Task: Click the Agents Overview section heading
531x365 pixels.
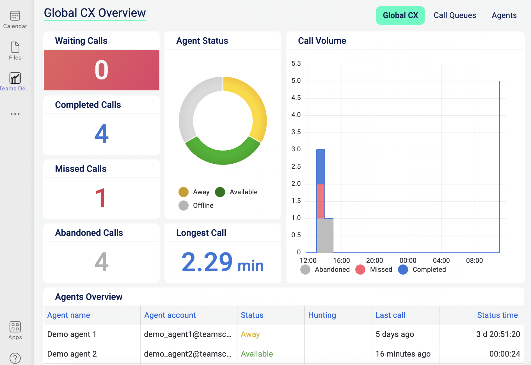Action: tap(89, 297)
